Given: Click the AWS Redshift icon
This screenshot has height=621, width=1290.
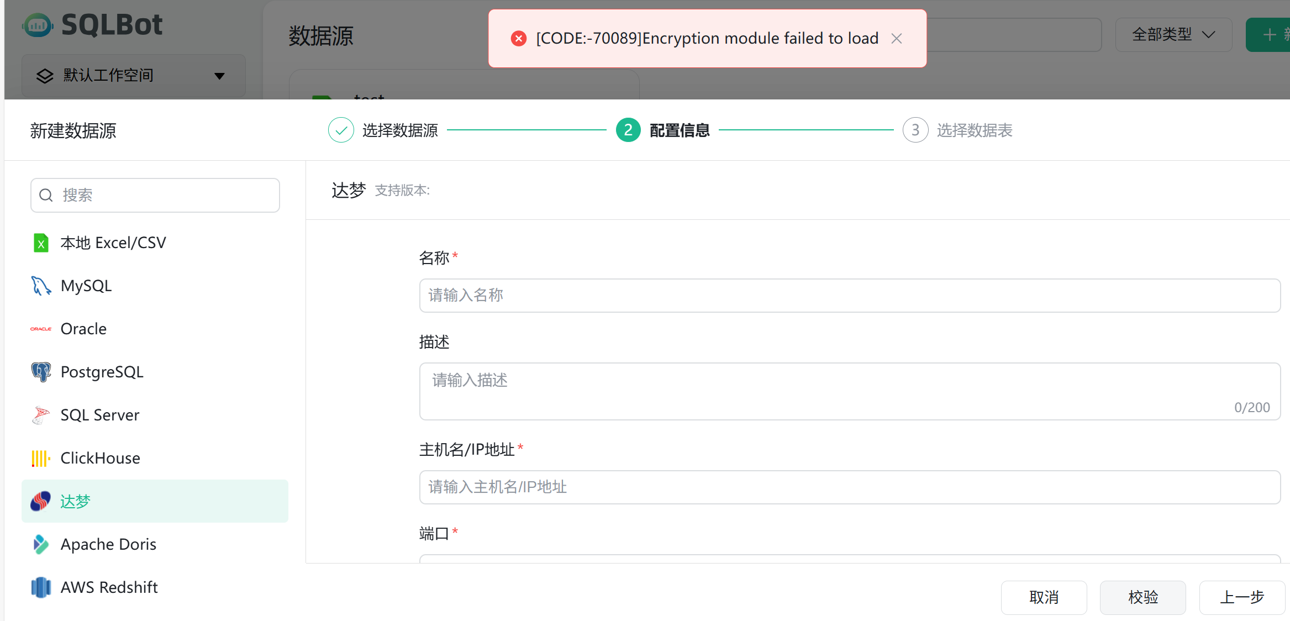Looking at the screenshot, I should click(x=41, y=587).
